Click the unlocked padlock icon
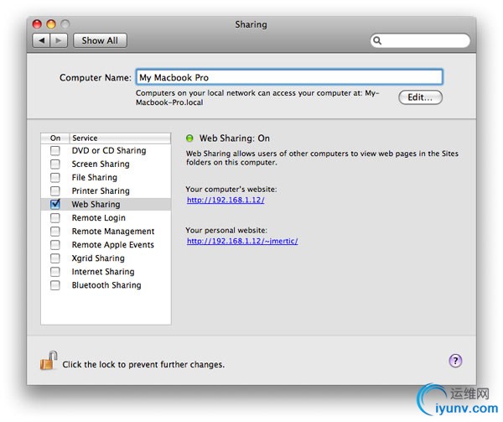The width and height of the screenshot is (503, 422). click(x=49, y=361)
